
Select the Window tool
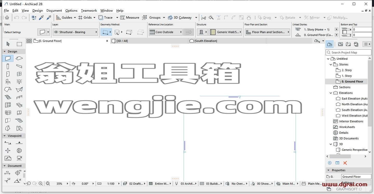pos(19,74)
